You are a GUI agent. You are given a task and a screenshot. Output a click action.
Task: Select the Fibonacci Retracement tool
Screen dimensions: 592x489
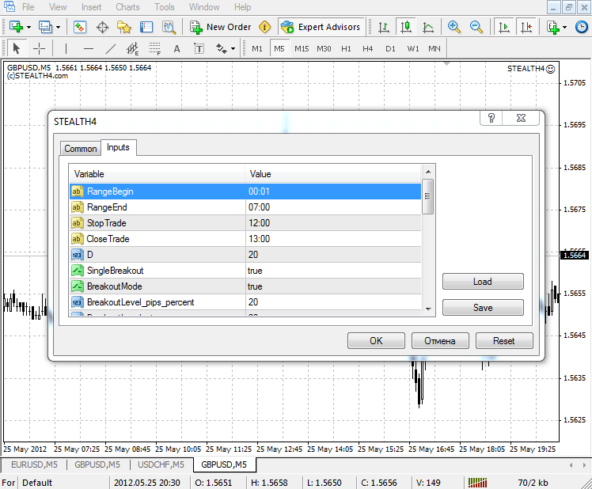pyautogui.click(x=154, y=48)
